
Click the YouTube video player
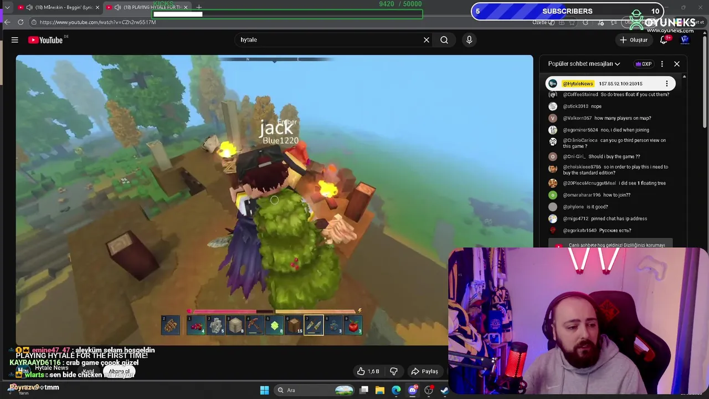coord(274,199)
